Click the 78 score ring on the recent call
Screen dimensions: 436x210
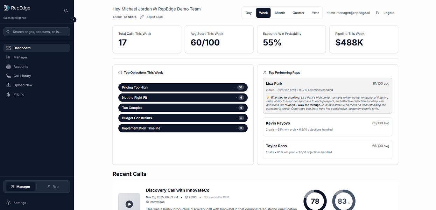315,201
